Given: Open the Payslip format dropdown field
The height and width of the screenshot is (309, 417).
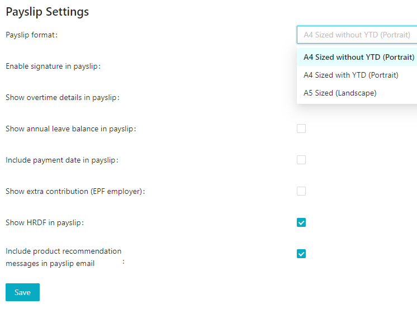Looking at the screenshot, I should click(x=357, y=35).
